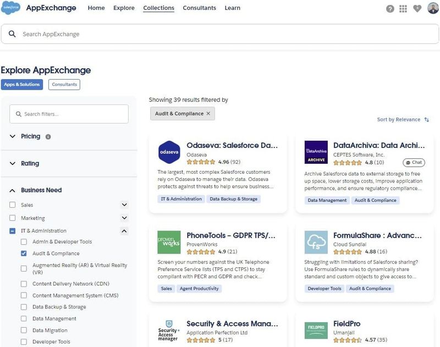Expand the Rating filter section
The width and height of the screenshot is (440, 347).
coord(12,163)
